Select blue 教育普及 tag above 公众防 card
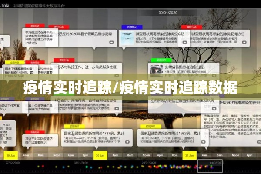The height and width of the screenshot is (174, 261). click(132, 27)
